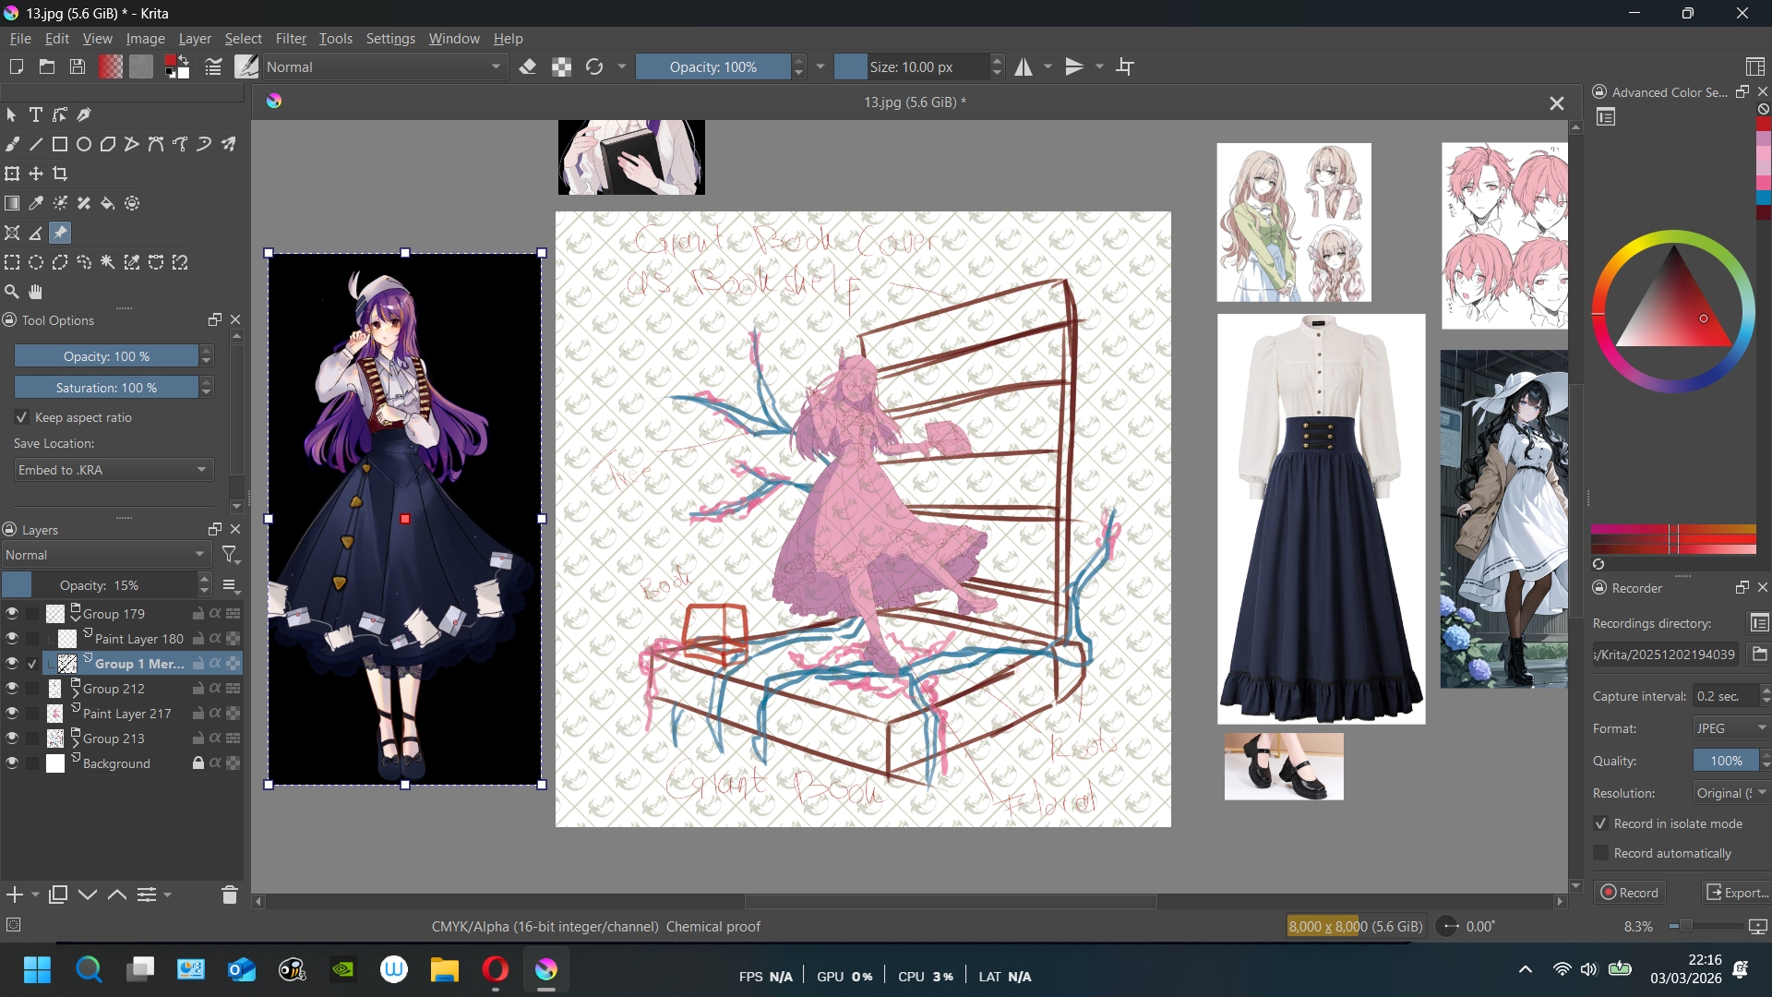Open the Layer menu

coord(194,39)
